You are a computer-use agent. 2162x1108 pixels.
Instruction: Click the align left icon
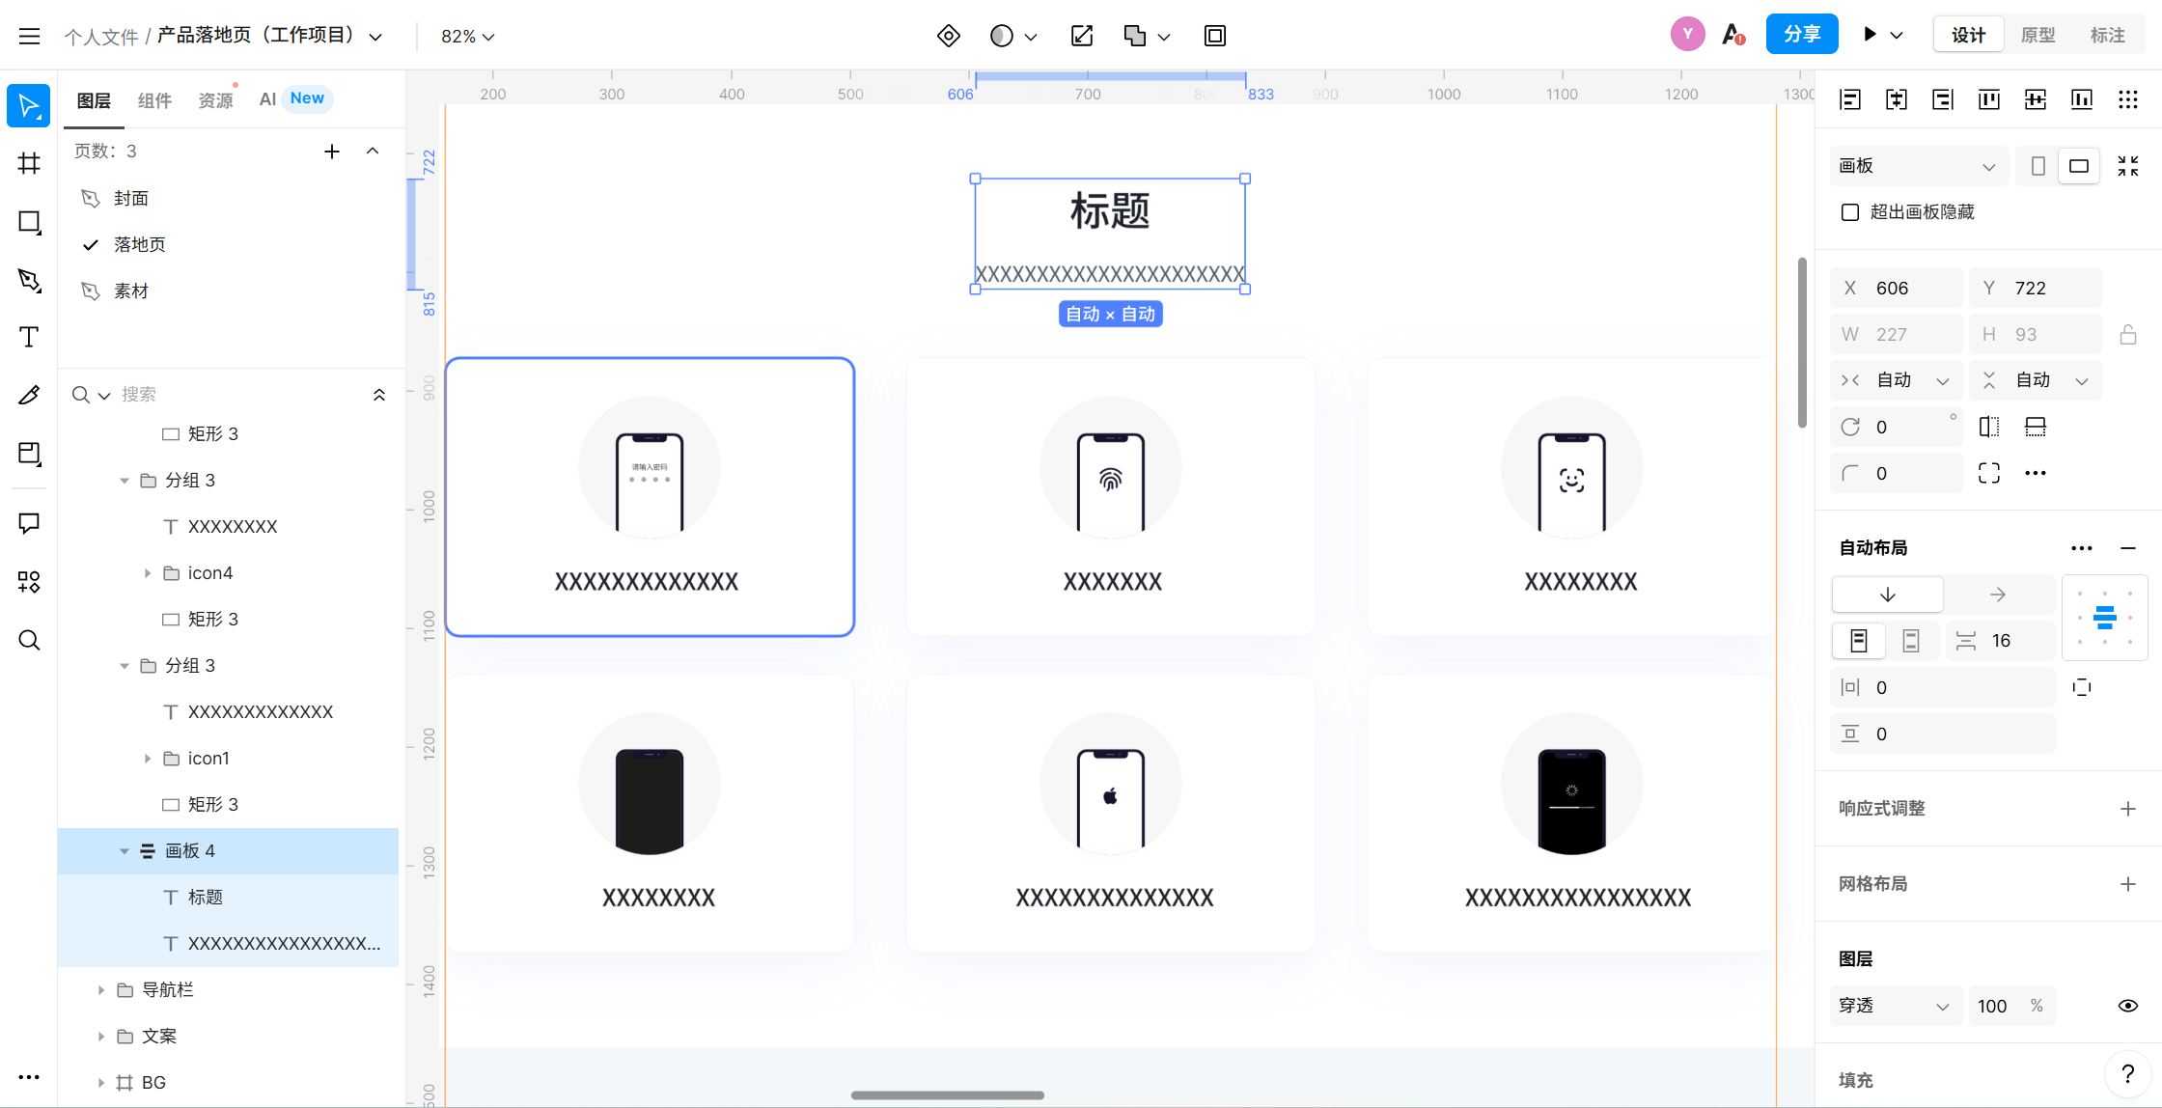pos(1850,99)
